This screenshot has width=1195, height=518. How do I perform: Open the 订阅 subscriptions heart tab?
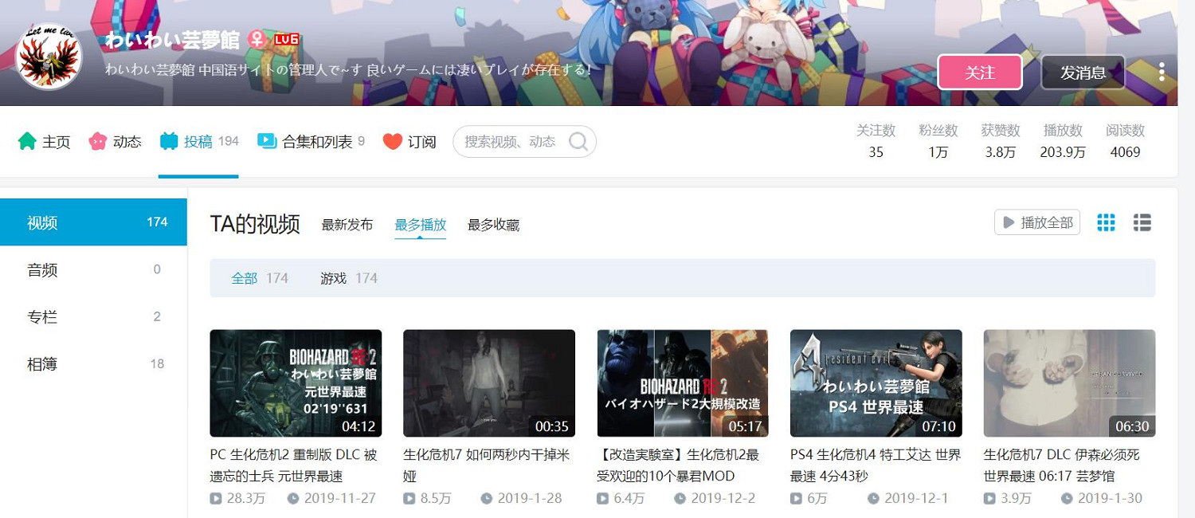(x=409, y=142)
